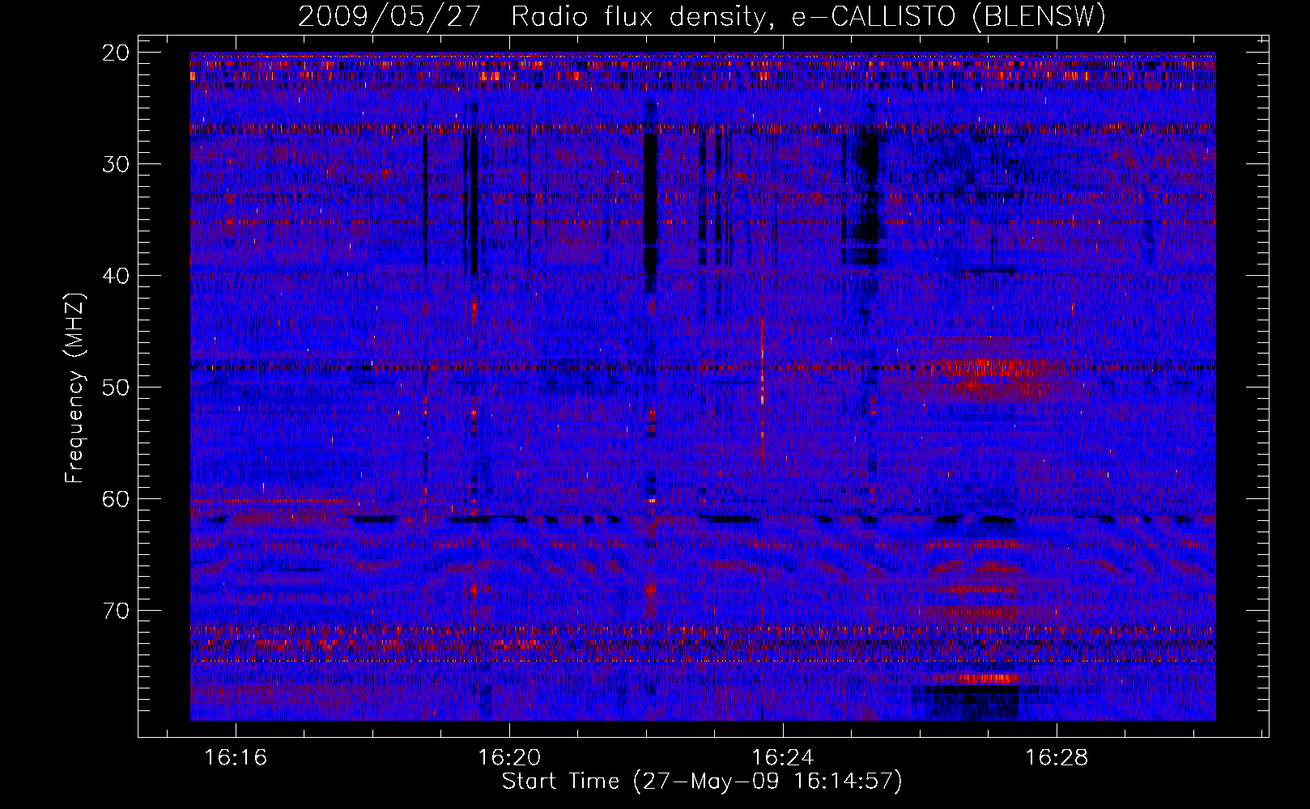Screen dimensions: 1310x809
Task: Click the plot title "2009/05/27 Radio flux density, e-CALLISTO (BLENSW)"
Action: point(702,16)
